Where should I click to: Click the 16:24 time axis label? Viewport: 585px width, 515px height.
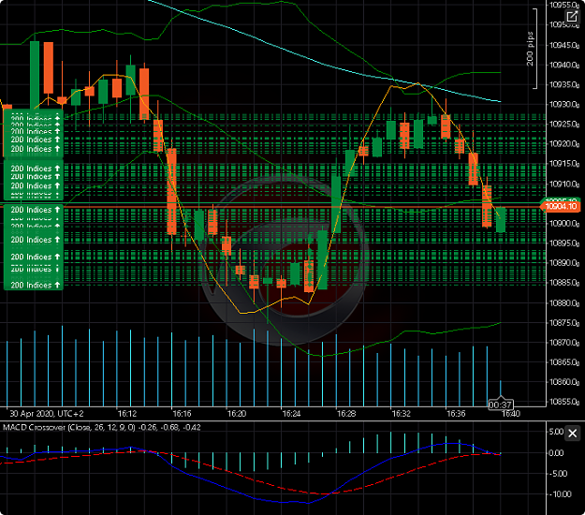(291, 414)
